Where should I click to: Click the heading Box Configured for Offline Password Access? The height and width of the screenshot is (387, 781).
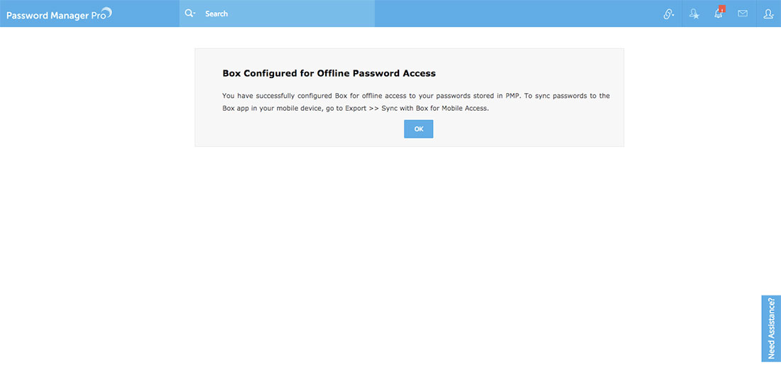coord(329,73)
